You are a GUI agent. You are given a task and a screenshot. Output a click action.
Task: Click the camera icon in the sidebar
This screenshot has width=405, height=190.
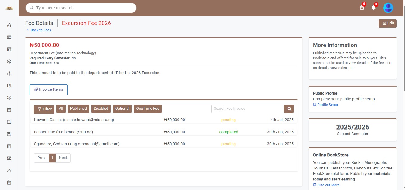click(9, 158)
